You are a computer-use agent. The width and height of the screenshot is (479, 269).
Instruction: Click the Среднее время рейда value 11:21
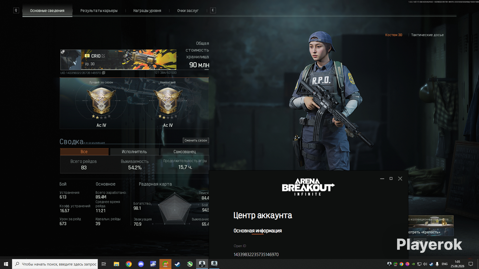[x=100, y=211]
